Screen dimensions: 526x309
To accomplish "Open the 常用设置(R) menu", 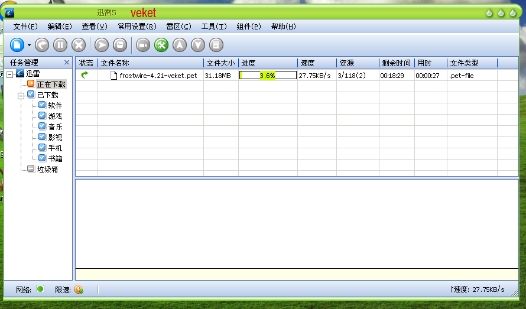I will (137, 27).
